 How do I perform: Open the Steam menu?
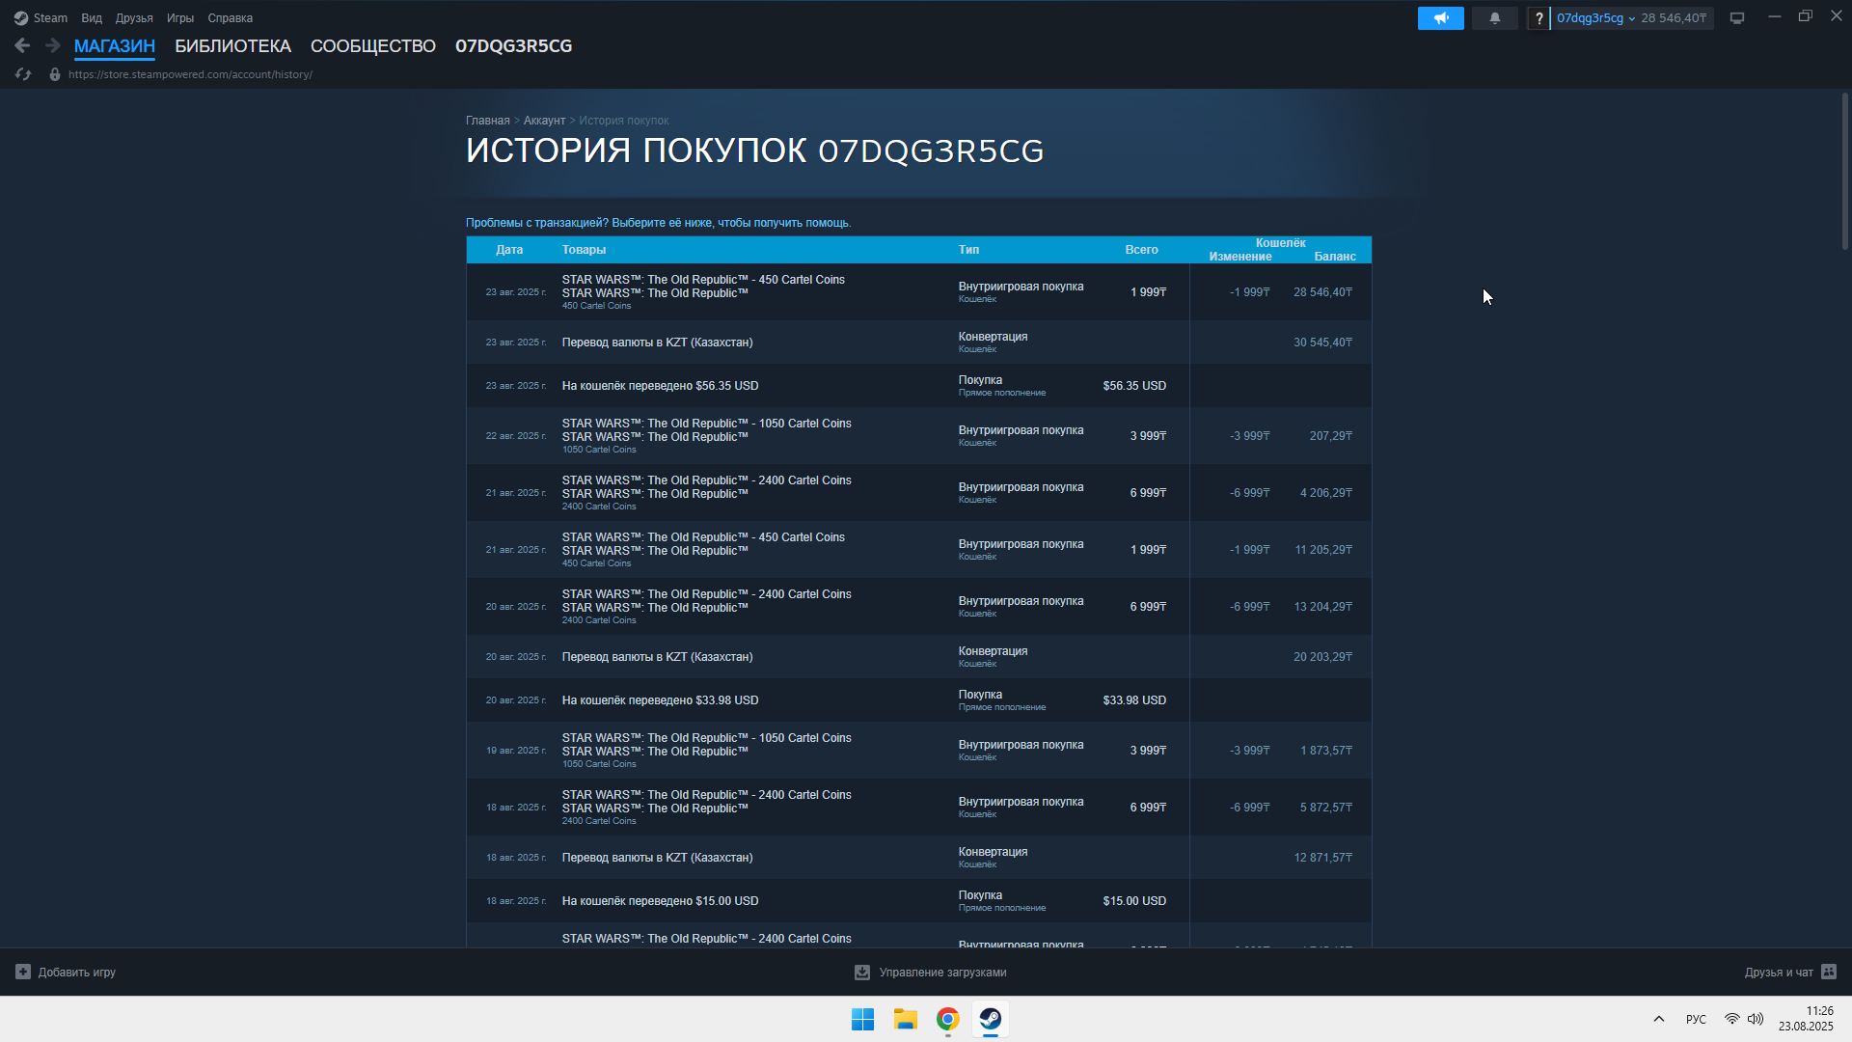coord(50,18)
